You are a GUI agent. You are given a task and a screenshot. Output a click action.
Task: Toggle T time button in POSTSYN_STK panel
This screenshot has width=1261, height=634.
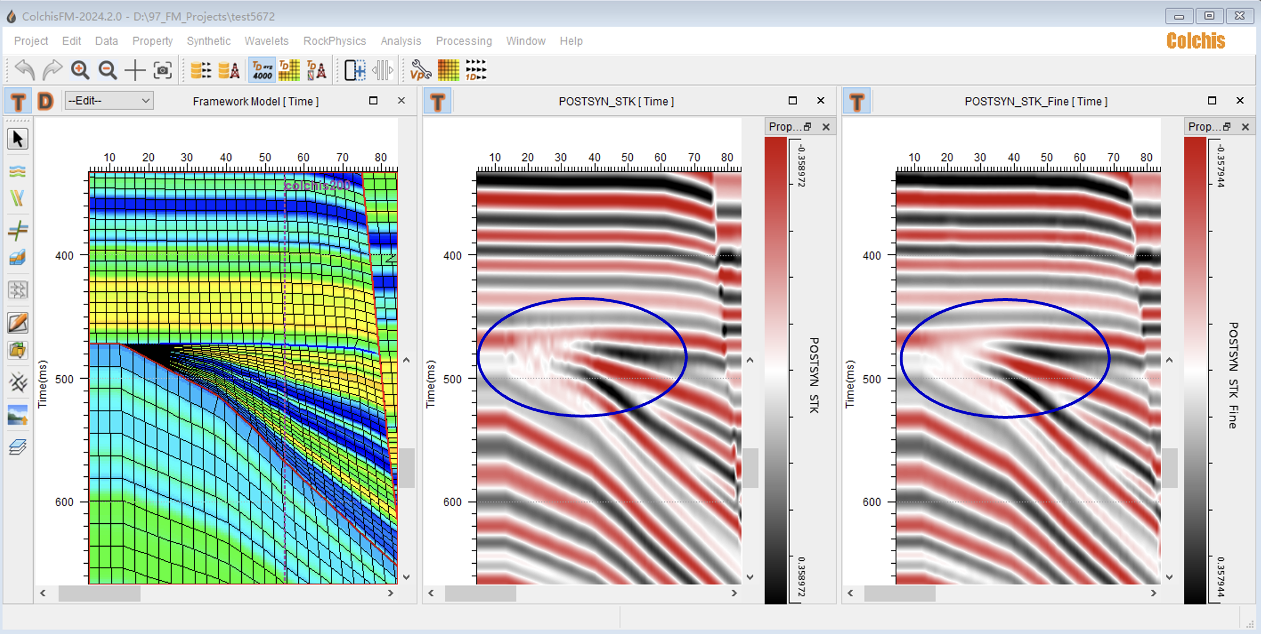[438, 102]
